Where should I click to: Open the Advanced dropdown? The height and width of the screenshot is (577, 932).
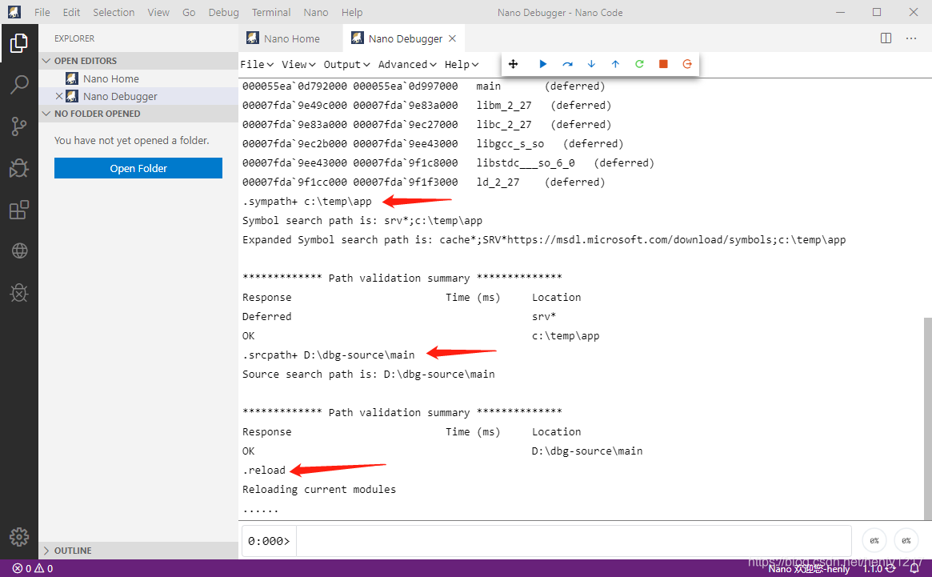pos(407,64)
